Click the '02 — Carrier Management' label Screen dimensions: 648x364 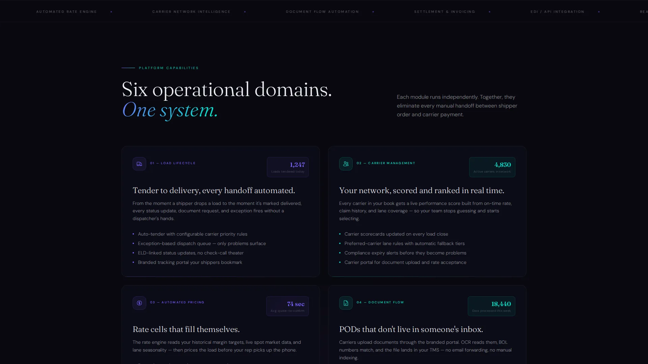click(x=386, y=163)
